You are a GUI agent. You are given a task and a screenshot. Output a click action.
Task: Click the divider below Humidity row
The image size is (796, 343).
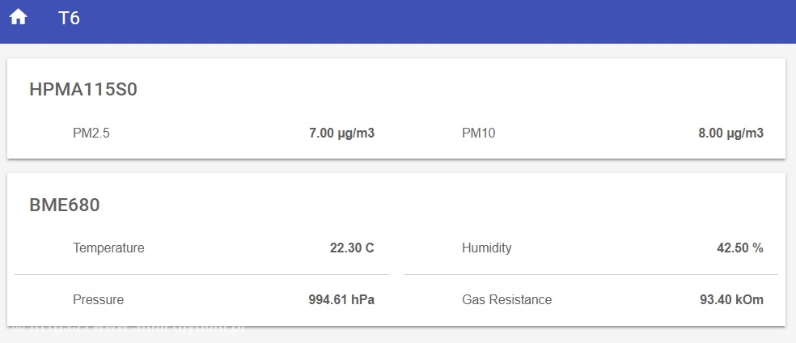pyautogui.click(x=591, y=275)
